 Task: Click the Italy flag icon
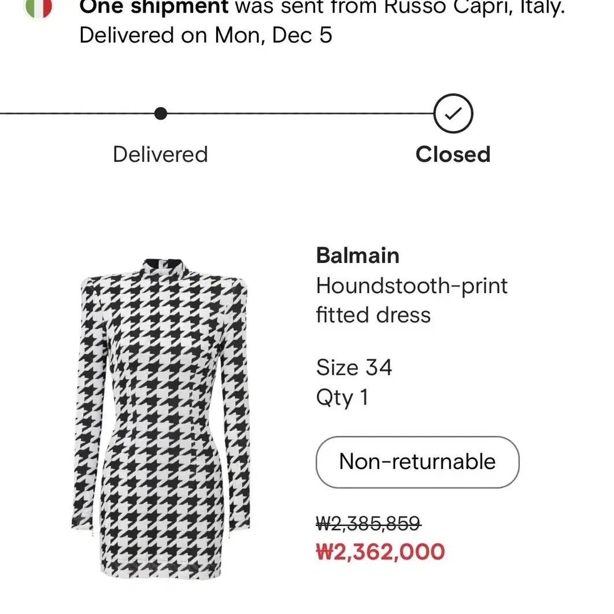click(38, 8)
